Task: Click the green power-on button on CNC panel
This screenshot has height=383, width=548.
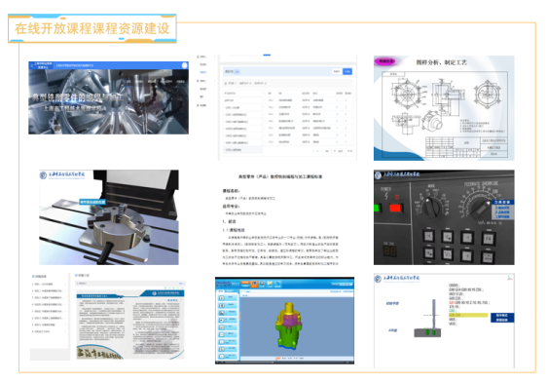Action: point(377,209)
